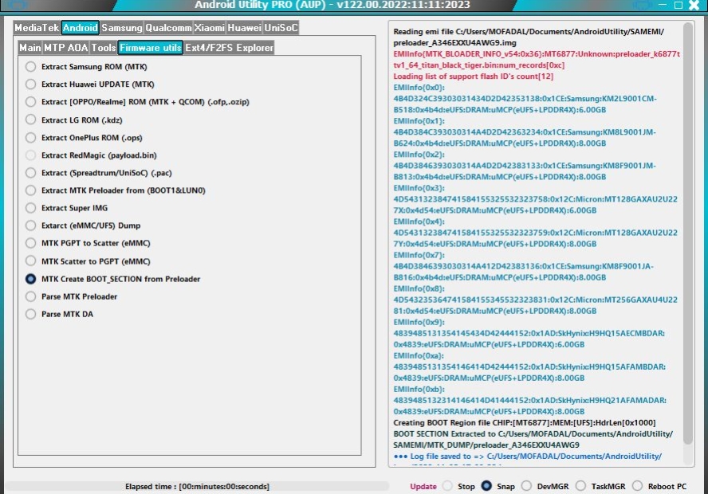Choose MTK Scatter to PGPT (eMMC)

pos(30,261)
